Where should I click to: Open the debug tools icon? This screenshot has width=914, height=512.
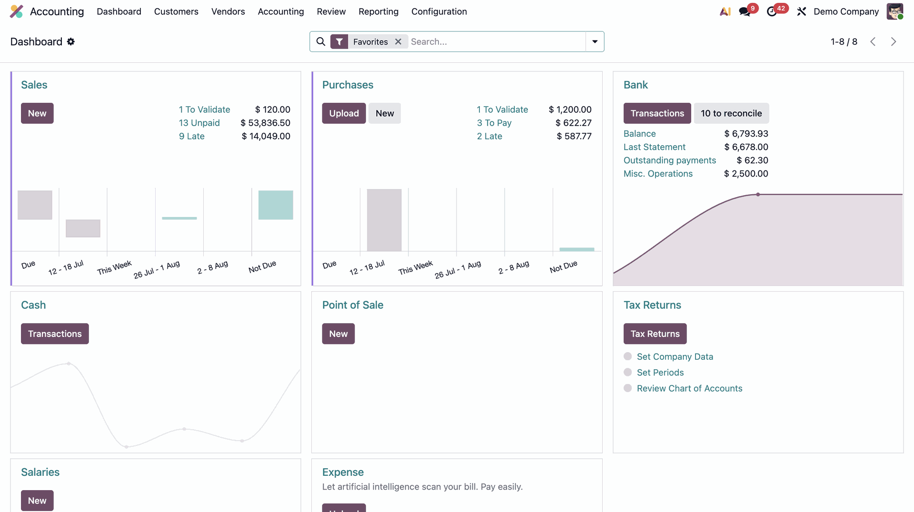802,11
